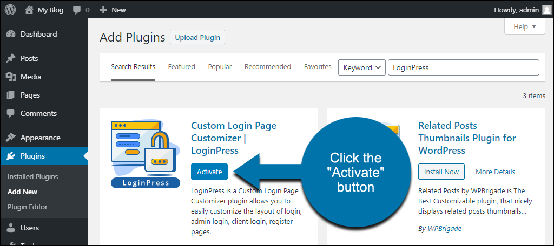554x246 pixels.
Task: Open More Details for Related Posts plugin
Action: (495, 172)
